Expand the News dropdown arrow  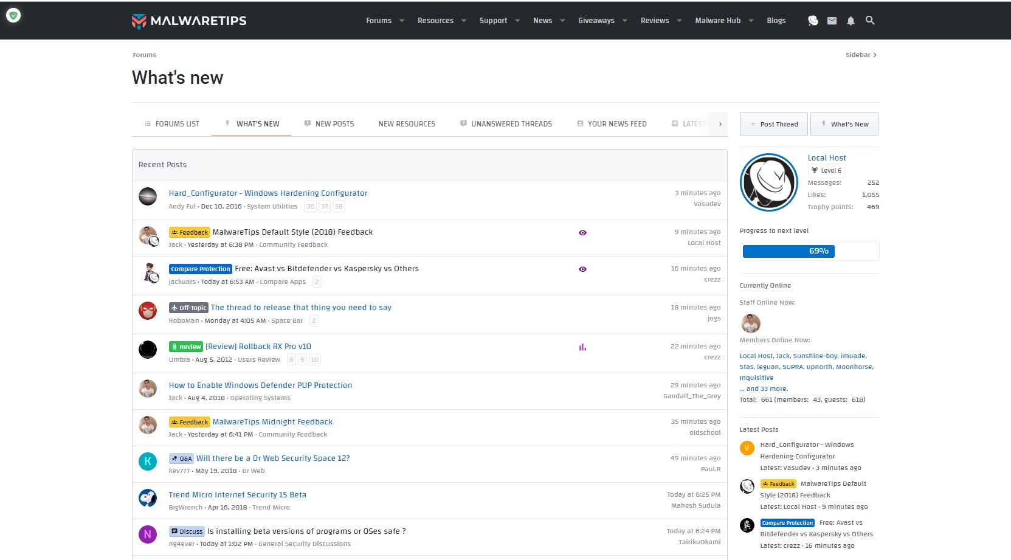562,21
